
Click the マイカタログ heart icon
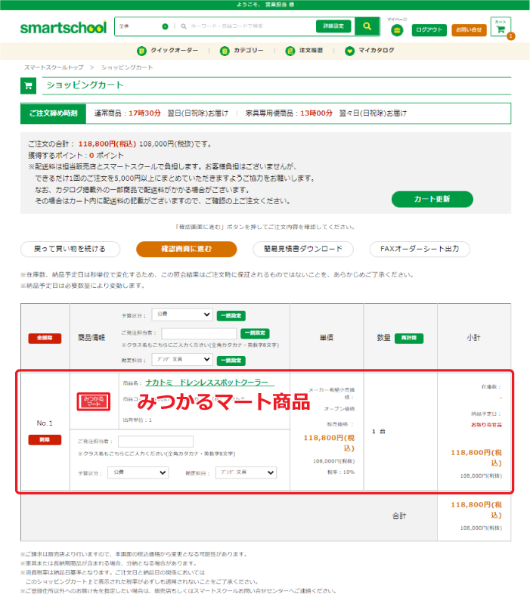click(349, 51)
